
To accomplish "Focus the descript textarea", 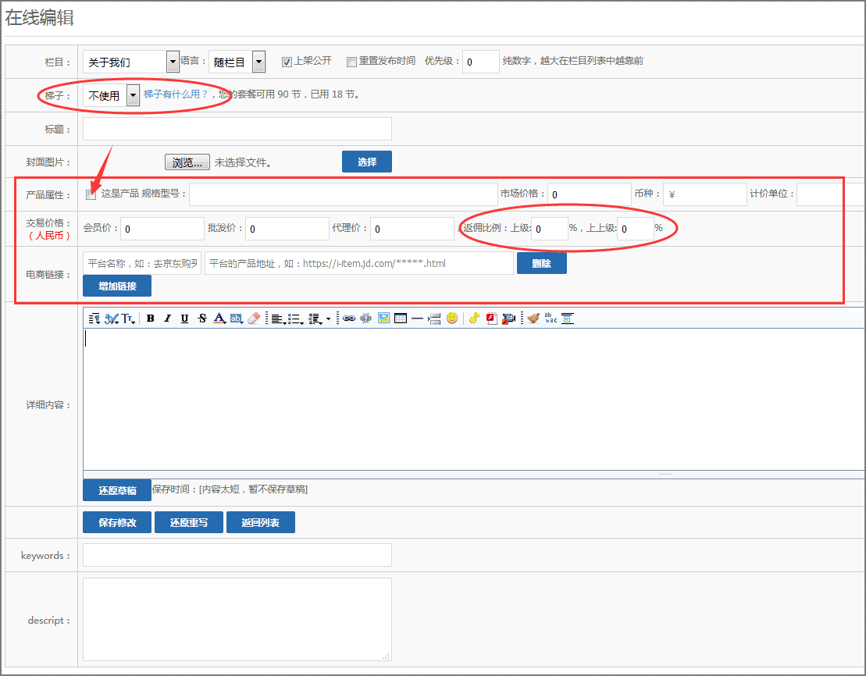I will pos(237,620).
